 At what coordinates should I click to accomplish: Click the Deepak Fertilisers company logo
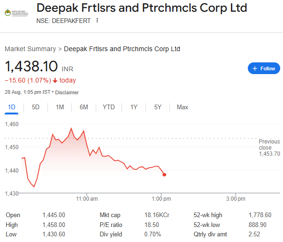[x=16, y=13]
